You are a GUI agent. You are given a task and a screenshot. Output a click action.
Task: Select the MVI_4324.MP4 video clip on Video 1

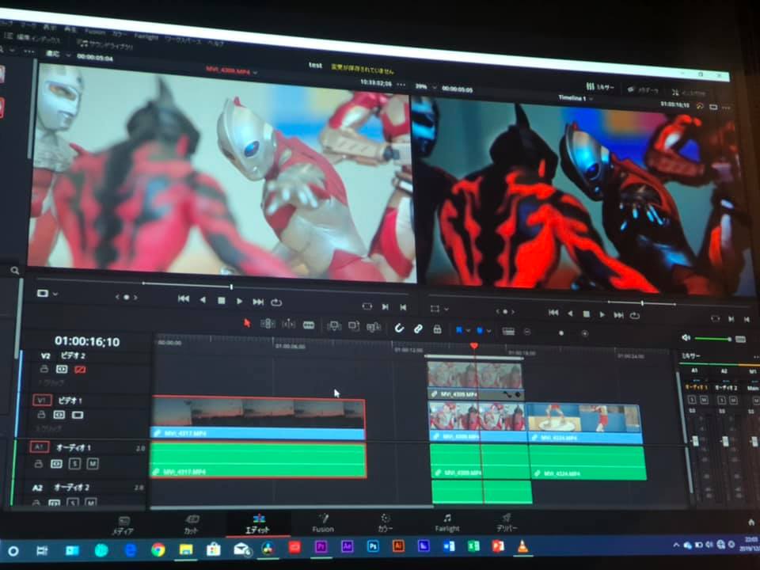coord(585,424)
